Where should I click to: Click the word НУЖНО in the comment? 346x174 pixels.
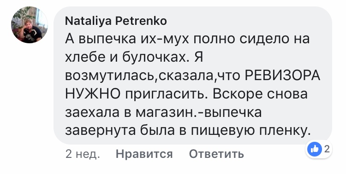[93, 94]
